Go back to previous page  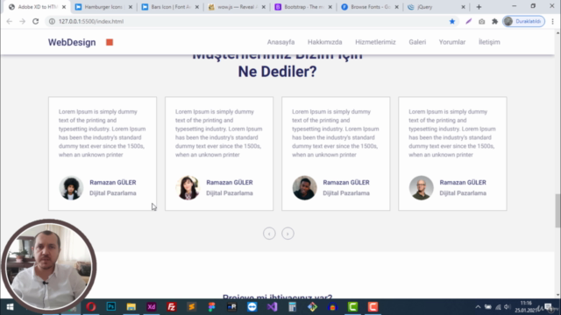coord(10,21)
